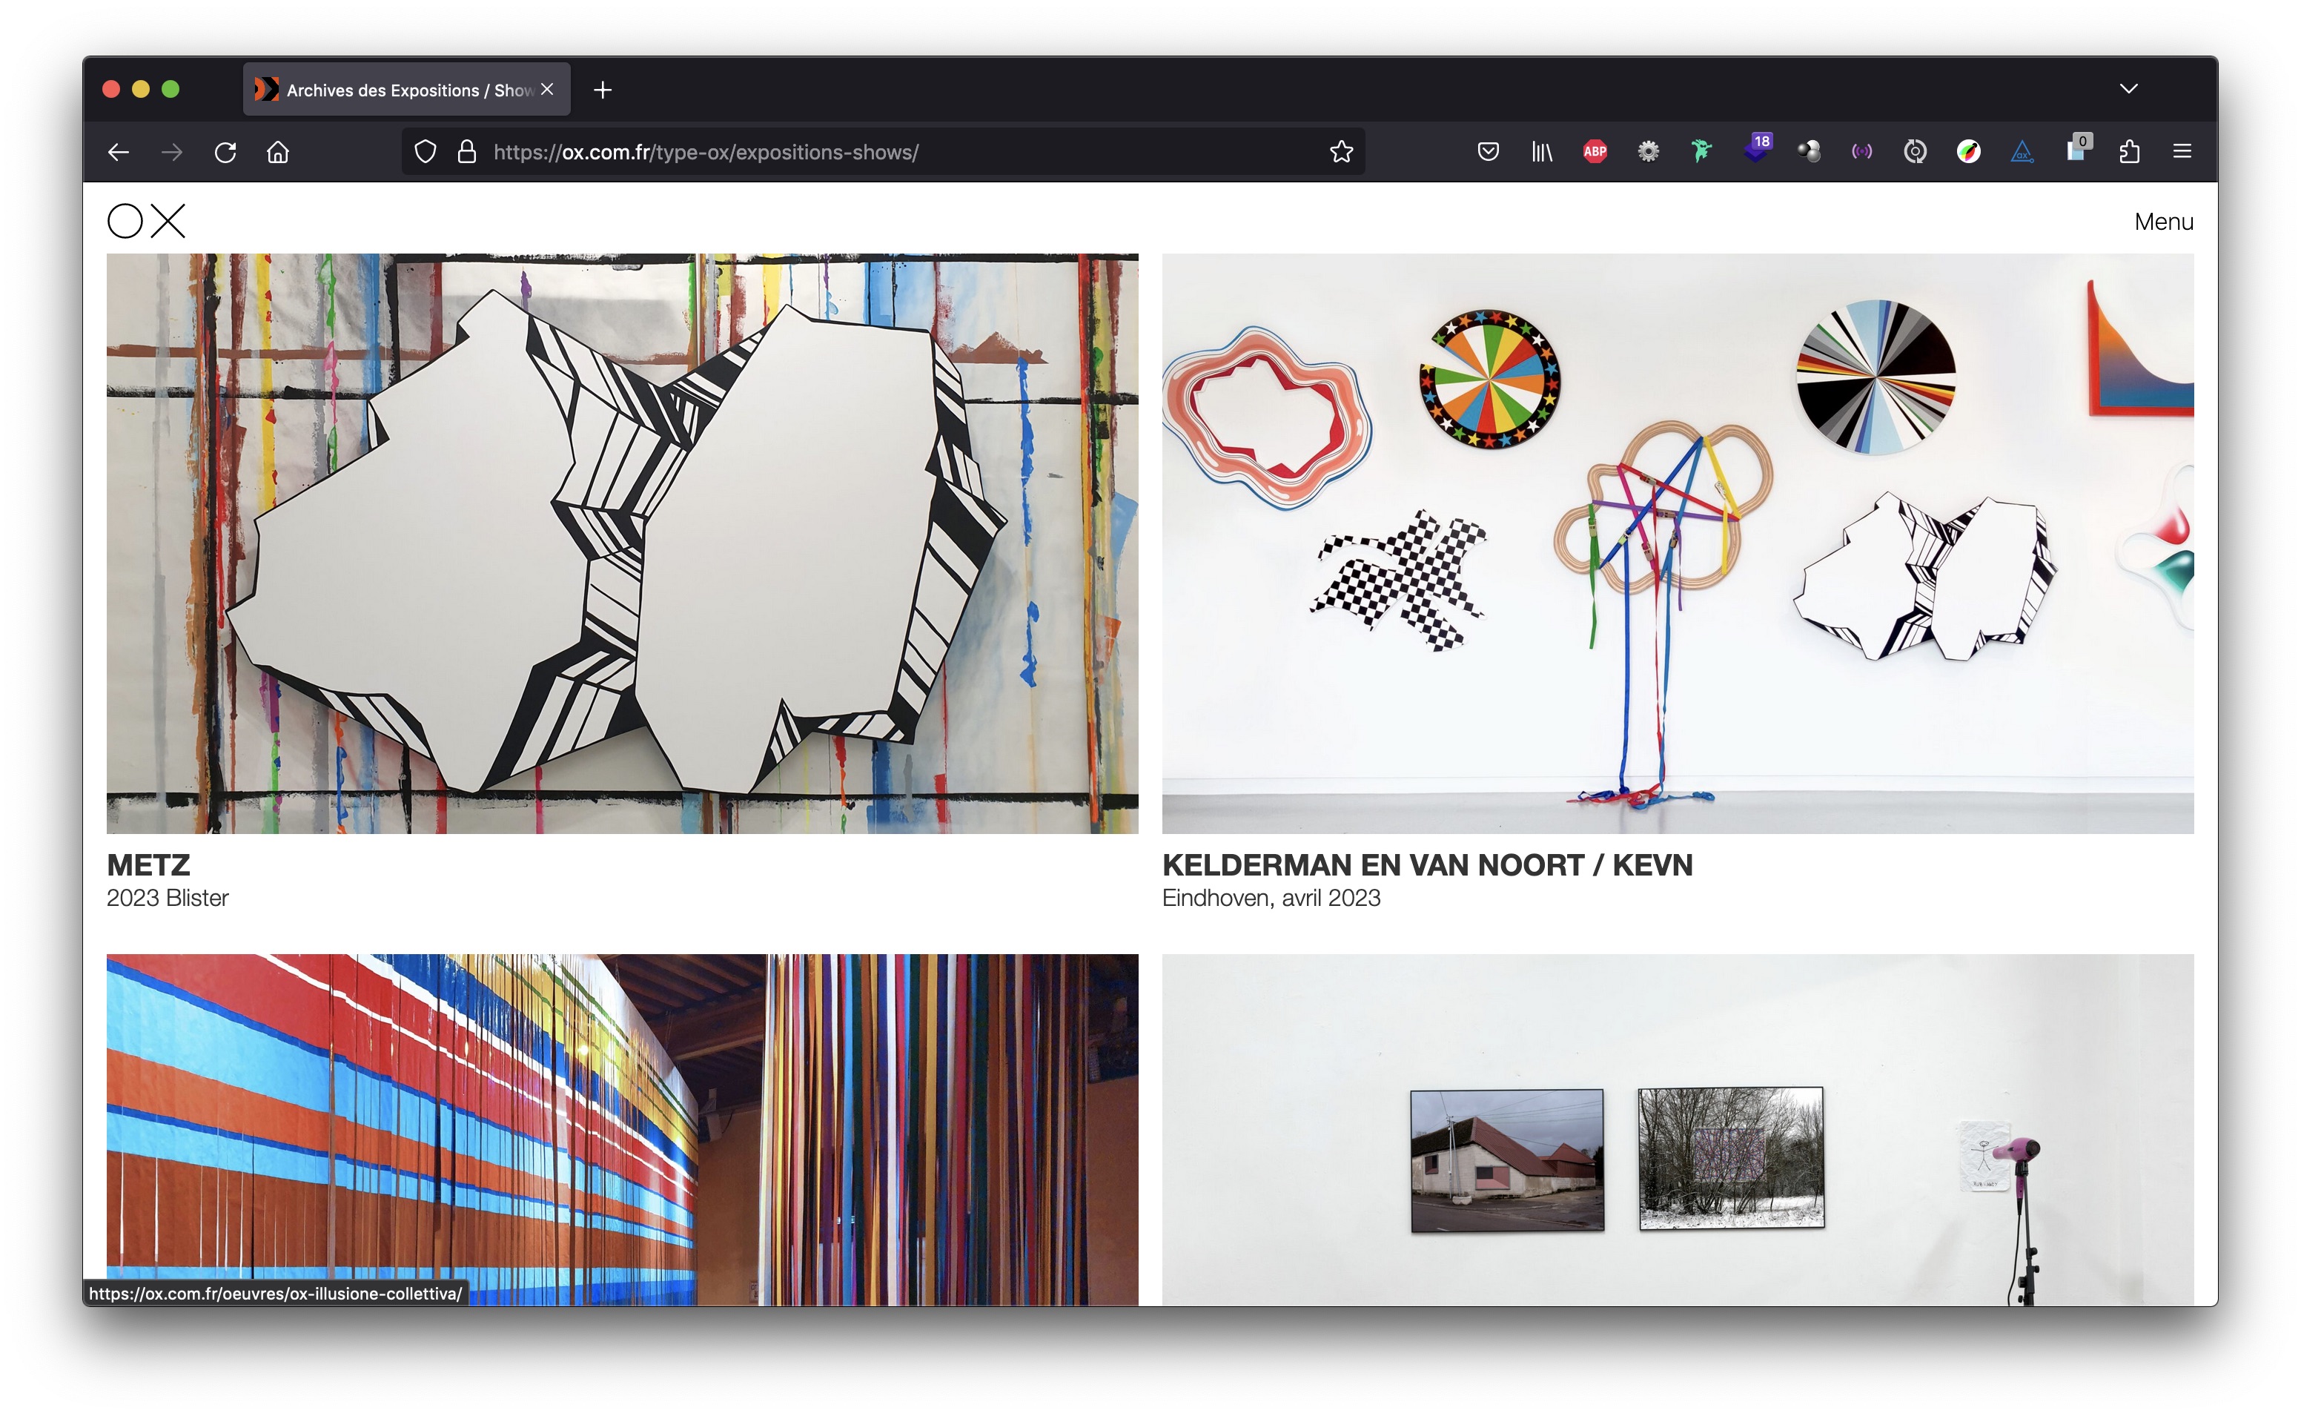Close the Archives des Expositions tab
This screenshot has width=2301, height=1416.
[x=548, y=89]
